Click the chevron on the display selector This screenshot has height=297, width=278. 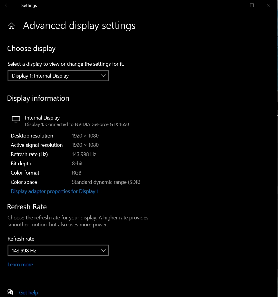[103, 76]
